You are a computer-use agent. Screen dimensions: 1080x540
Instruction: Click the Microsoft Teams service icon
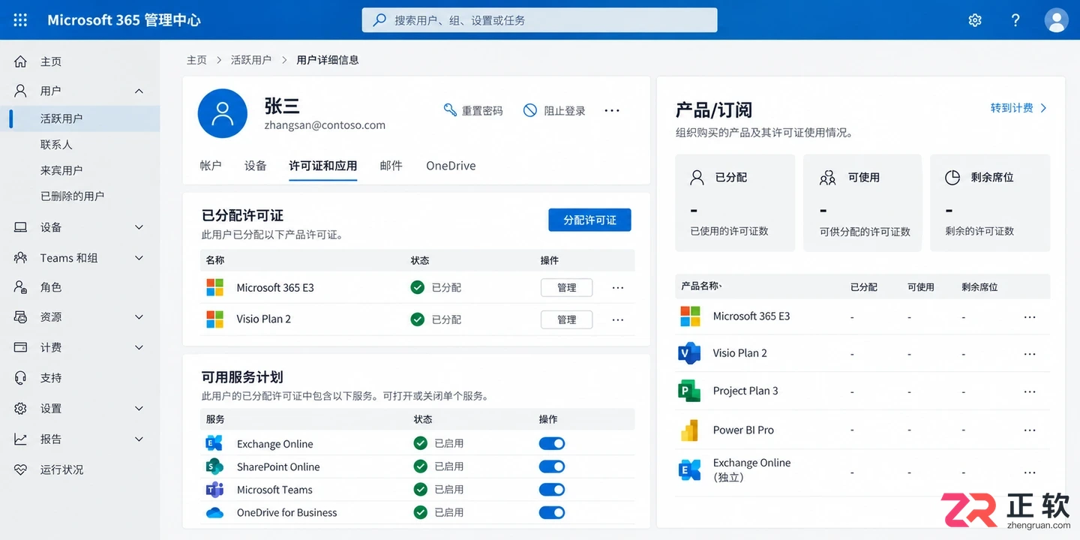(214, 490)
